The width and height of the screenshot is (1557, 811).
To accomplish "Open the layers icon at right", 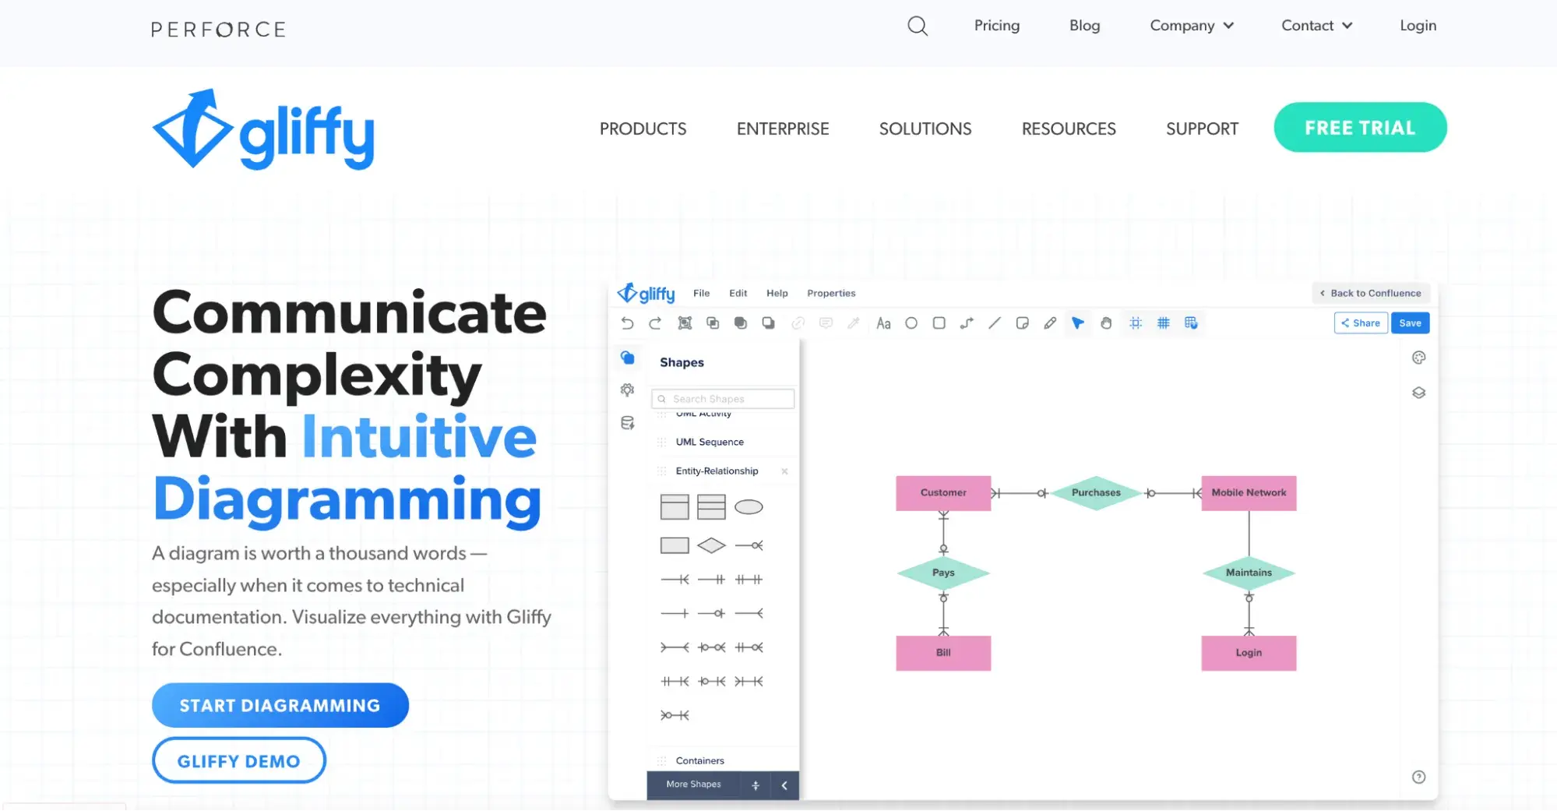I will pyautogui.click(x=1419, y=393).
